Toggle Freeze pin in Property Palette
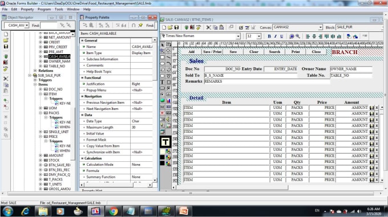Viewport: 388px width, 217px height. (x=140, y=25)
